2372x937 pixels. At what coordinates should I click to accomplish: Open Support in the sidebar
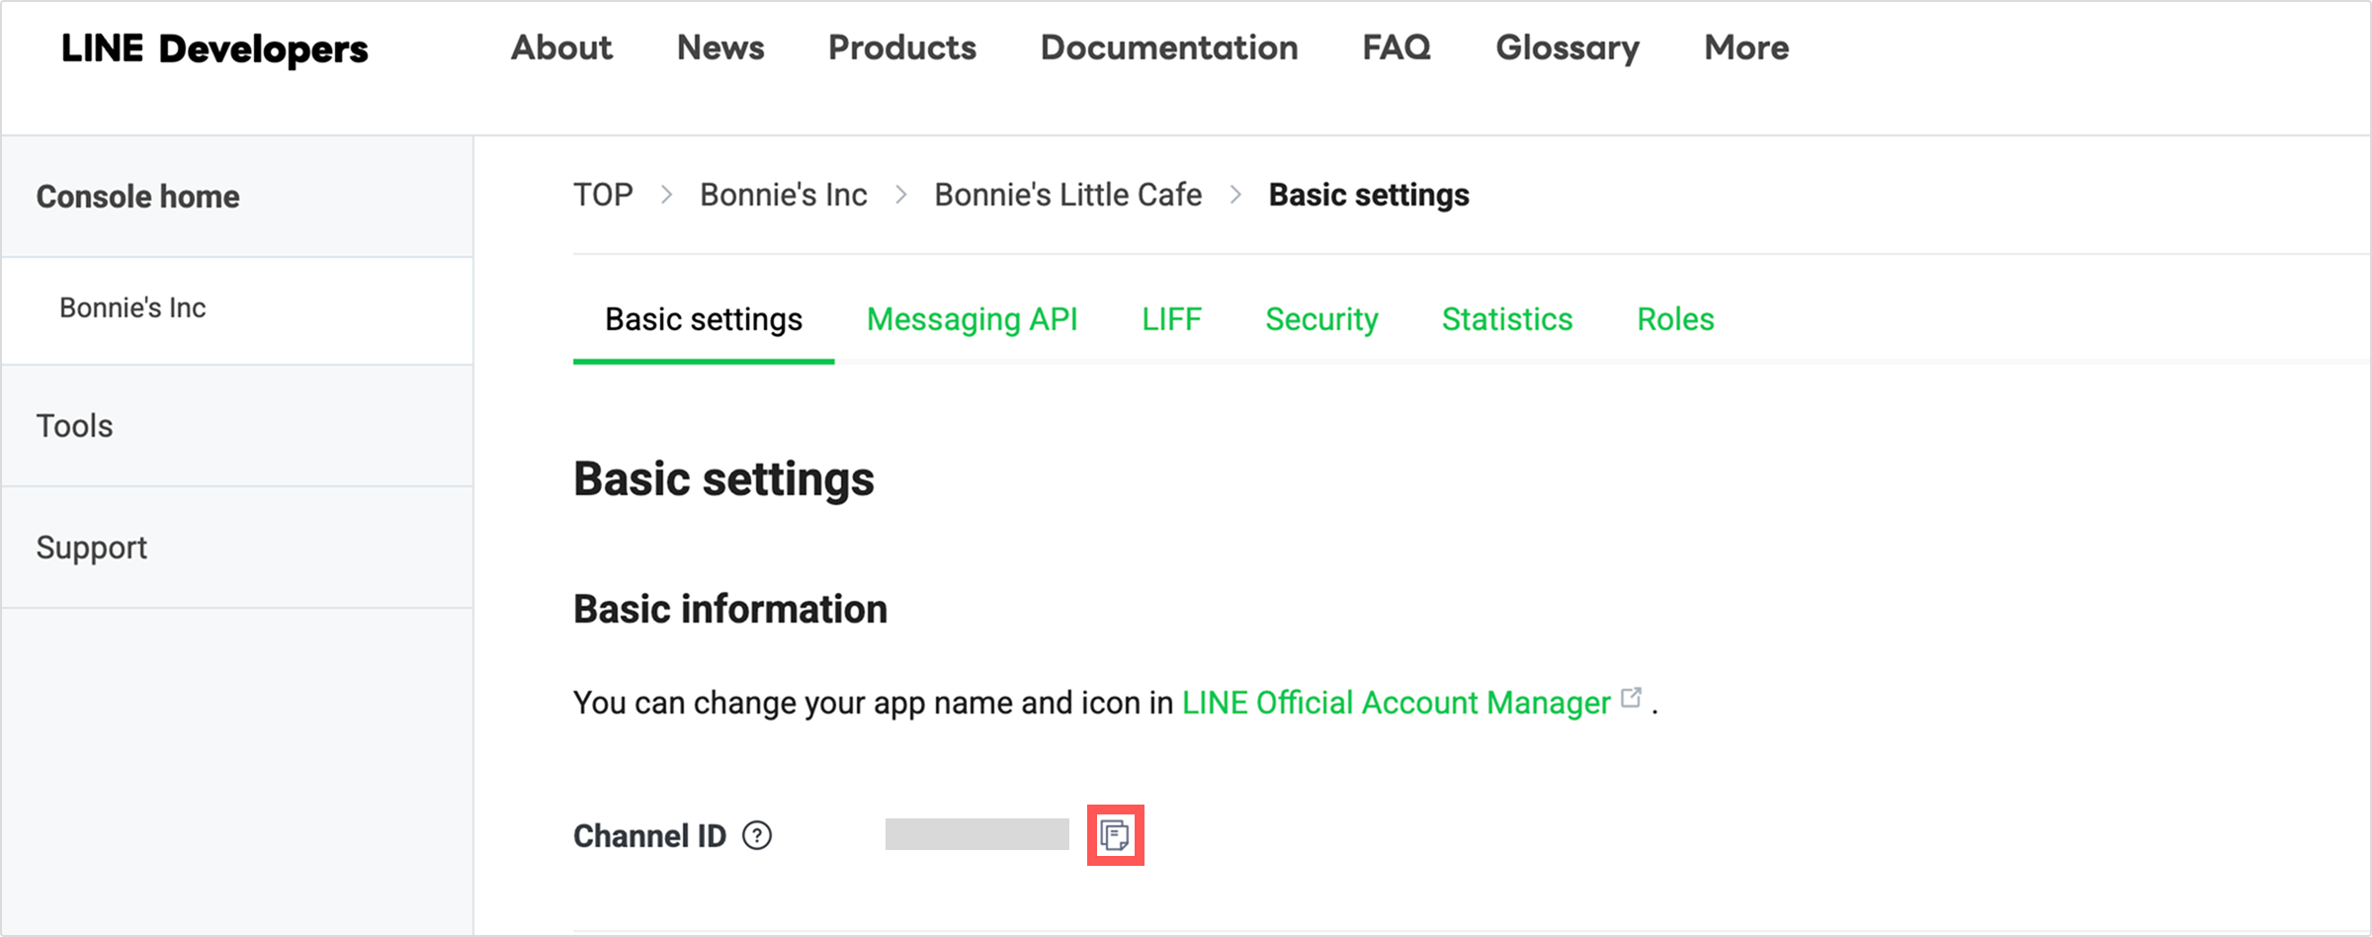tap(237, 548)
